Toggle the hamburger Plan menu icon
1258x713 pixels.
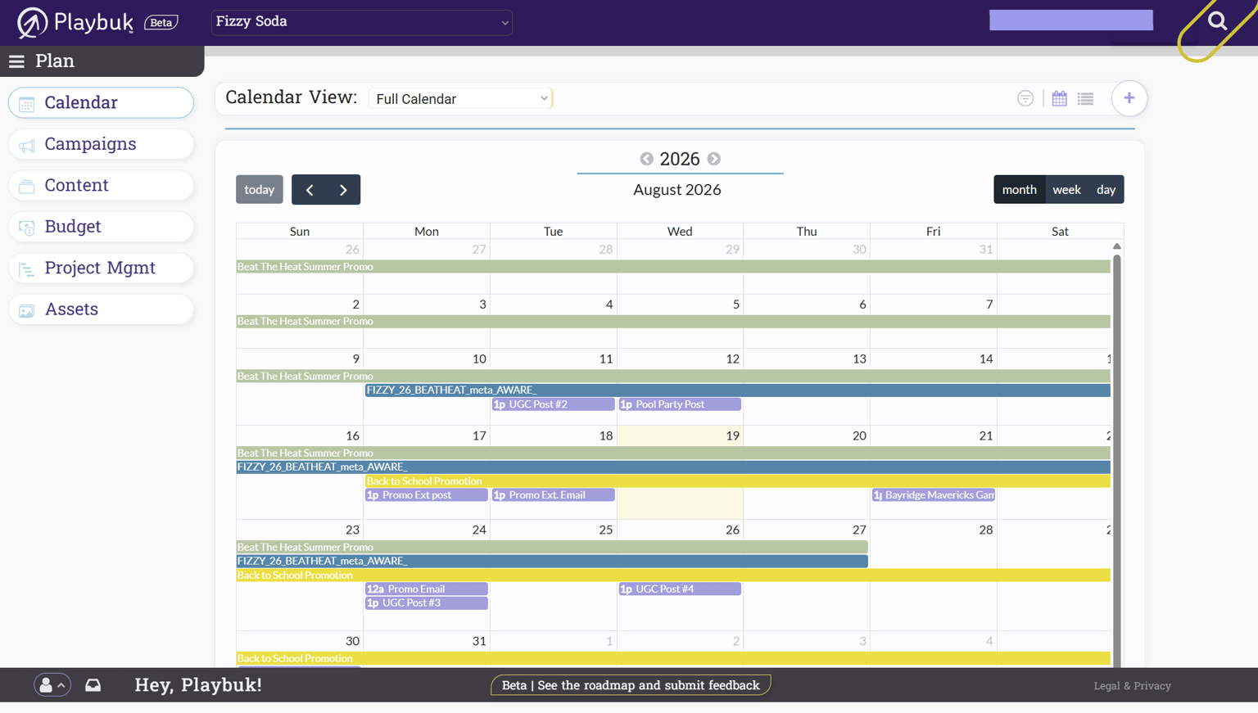click(x=16, y=61)
